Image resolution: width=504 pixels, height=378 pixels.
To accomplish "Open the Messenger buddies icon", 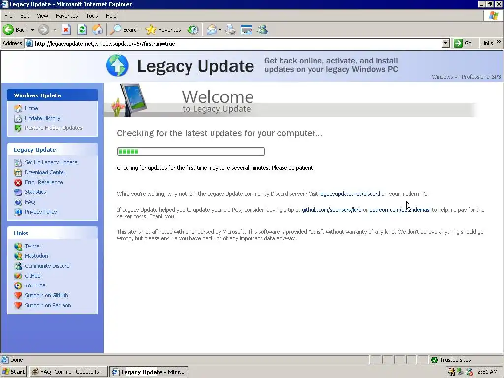I will (263, 30).
